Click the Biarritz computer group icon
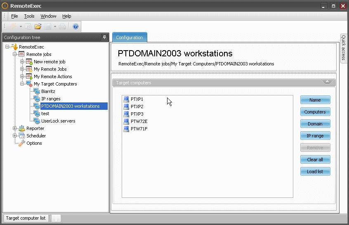The height and width of the screenshot is (225, 349). (x=37, y=91)
